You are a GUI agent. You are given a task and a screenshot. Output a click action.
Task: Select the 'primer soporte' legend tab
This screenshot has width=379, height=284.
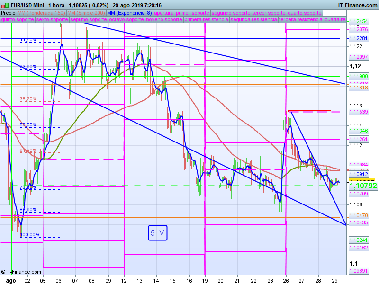(192, 13)
